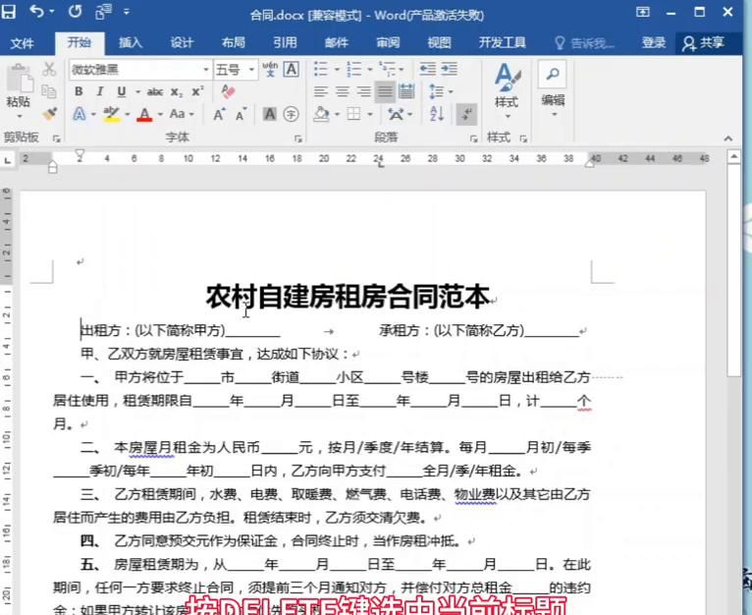
Task: Click the 登录 sign-in link
Action: 654,42
